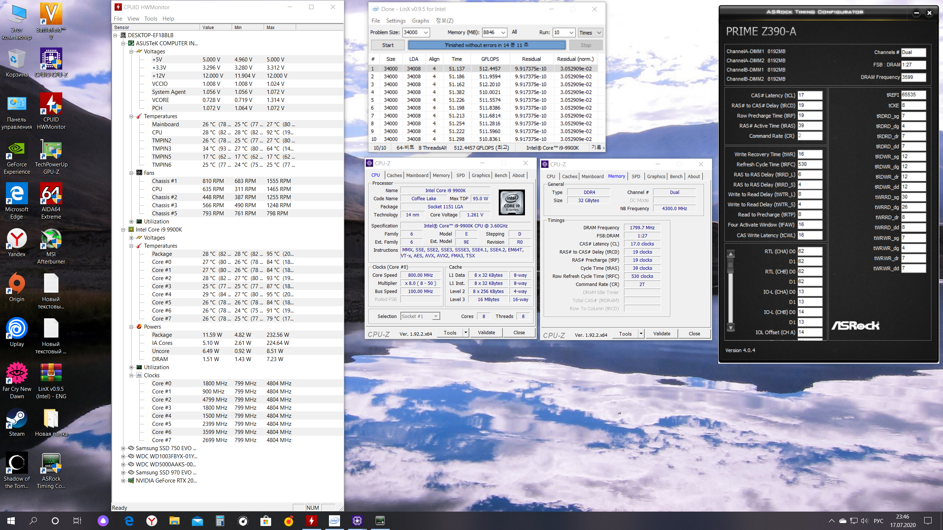
Task: Click the Windows Start button
Action: point(11,520)
